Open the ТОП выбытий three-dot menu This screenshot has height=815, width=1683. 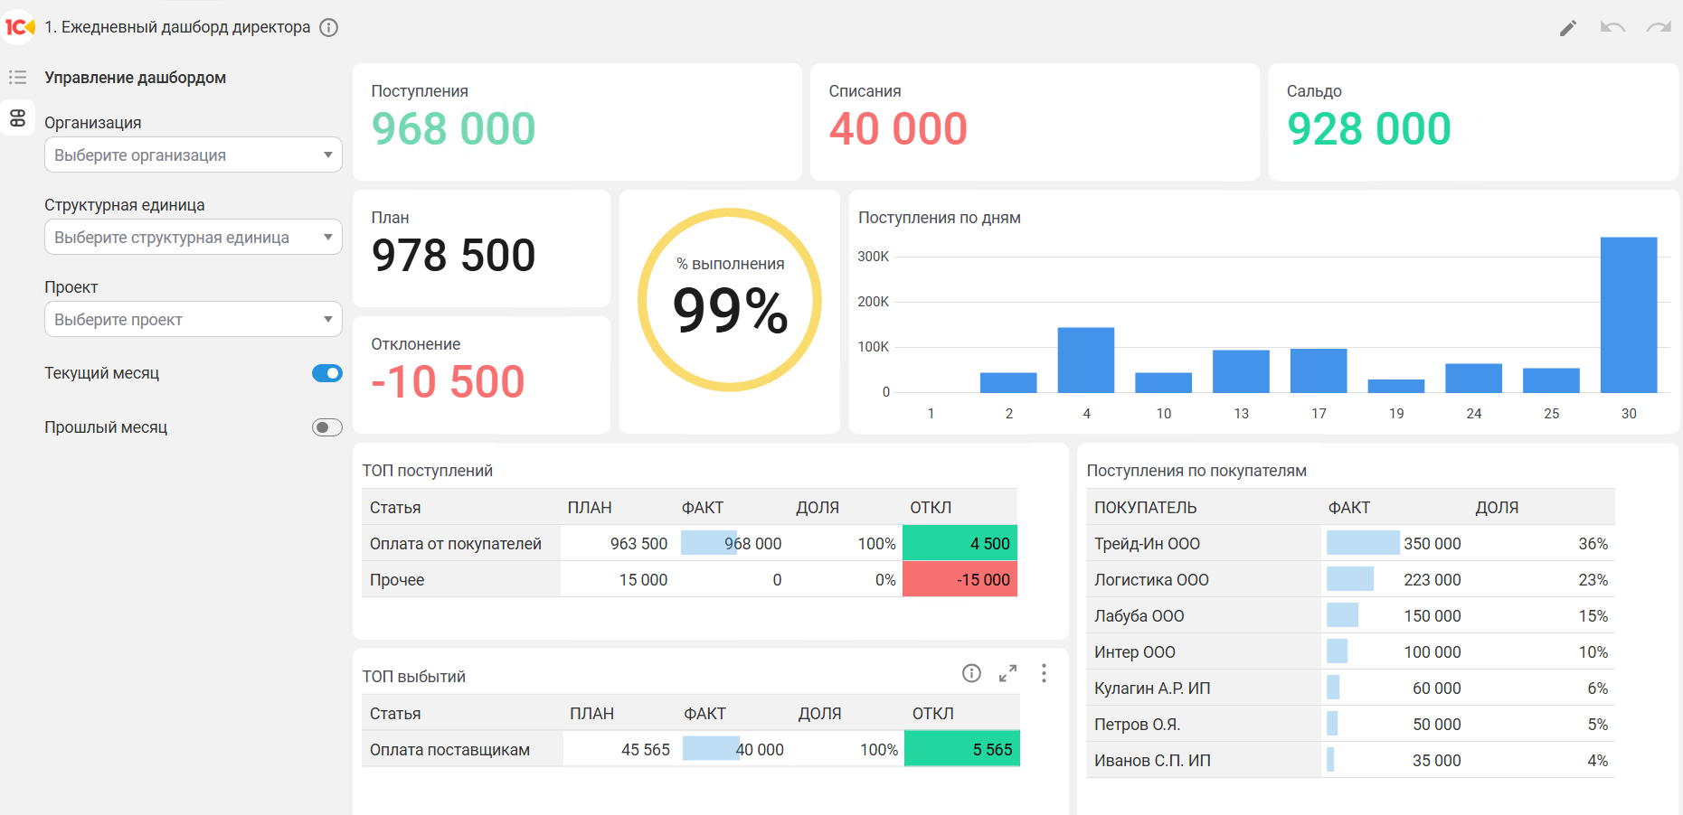click(x=1044, y=673)
